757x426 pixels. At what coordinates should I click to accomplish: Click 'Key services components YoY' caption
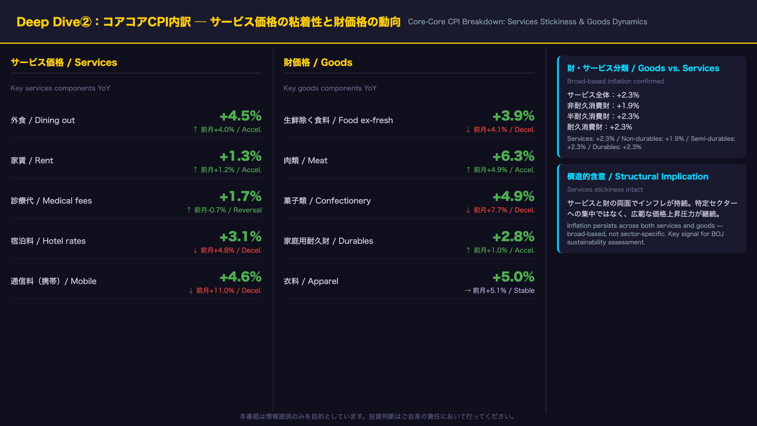coord(60,88)
